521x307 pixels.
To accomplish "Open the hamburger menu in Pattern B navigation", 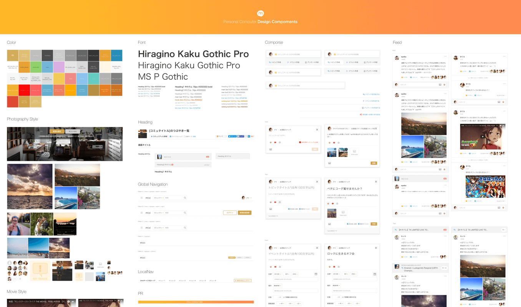I will [x=142, y=213].
